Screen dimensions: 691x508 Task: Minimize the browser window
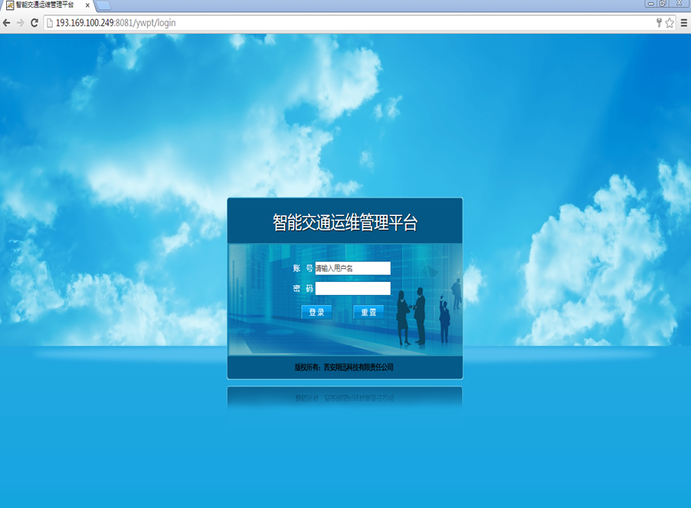tap(650, 4)
